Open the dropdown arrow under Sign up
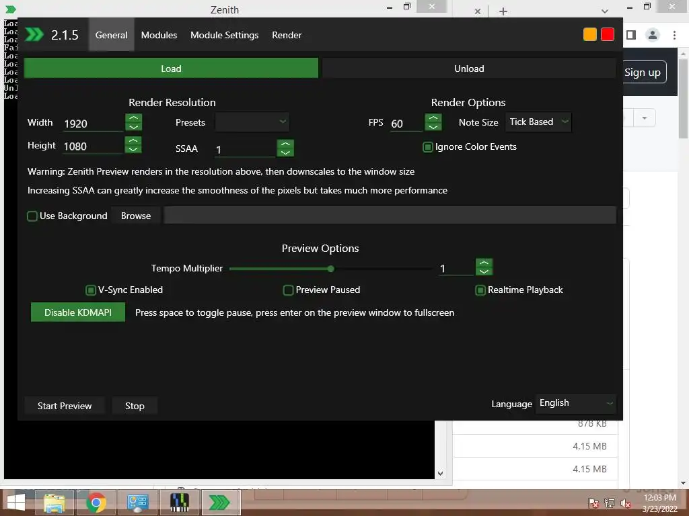Viewport: 689px width, 516px height. pos(644,118)
